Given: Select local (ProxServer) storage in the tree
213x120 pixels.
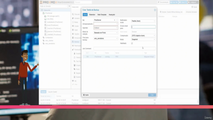Looking at the screenshot, I should coord(53,25).
